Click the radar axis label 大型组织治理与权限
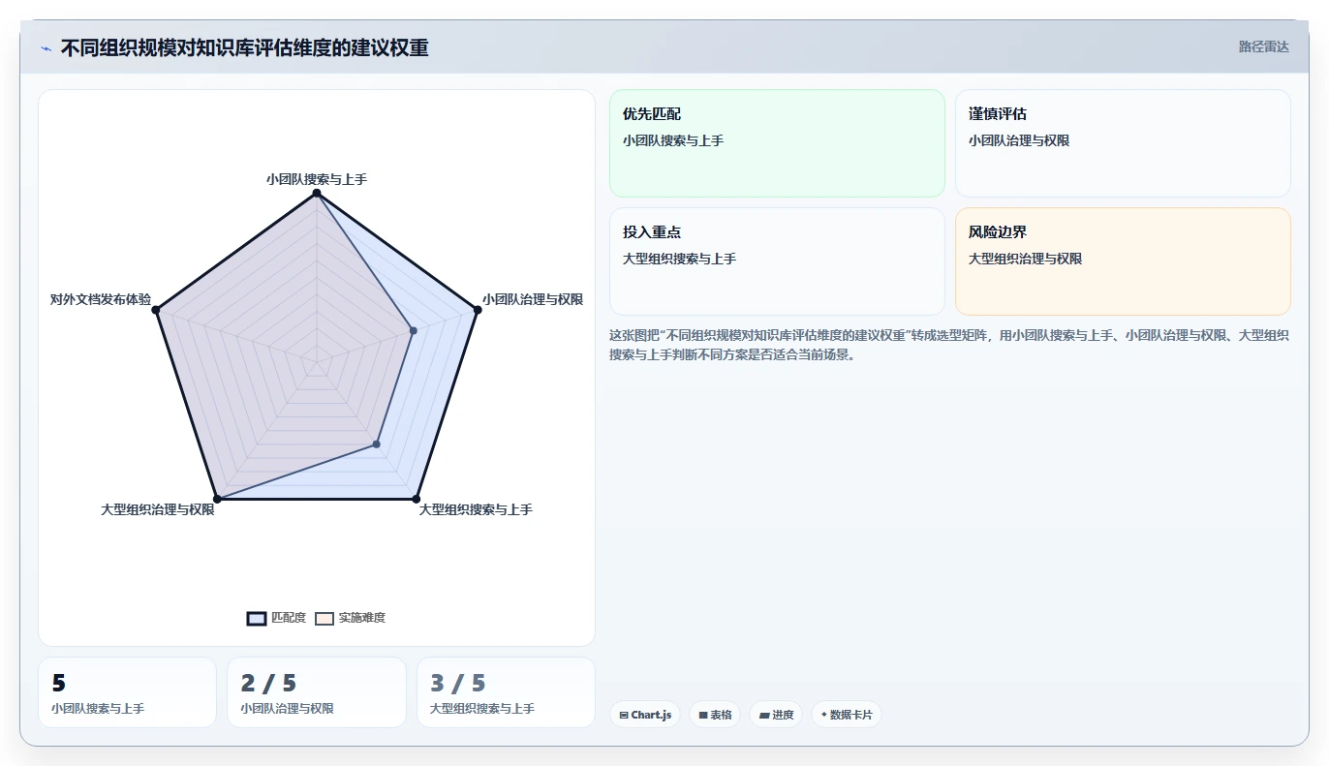The width and height of the screenshot is (1329, 766). [158, 509]
